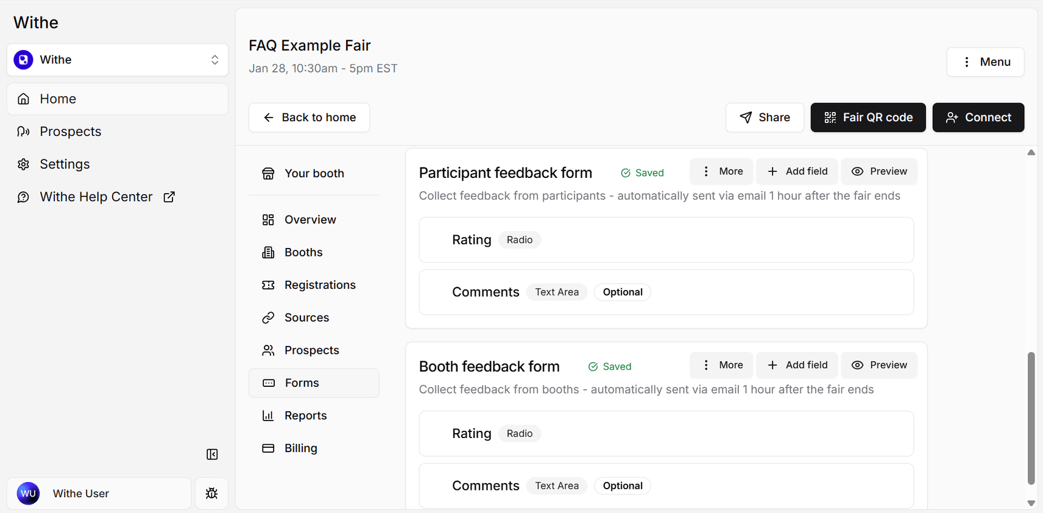Screen dimensions: 1043x513
Task: Click the scrollbar down arrow
Action: tap(1031, 503)
